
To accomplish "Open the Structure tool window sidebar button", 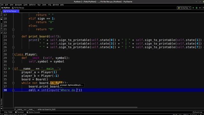I will [x=1, y=28].
